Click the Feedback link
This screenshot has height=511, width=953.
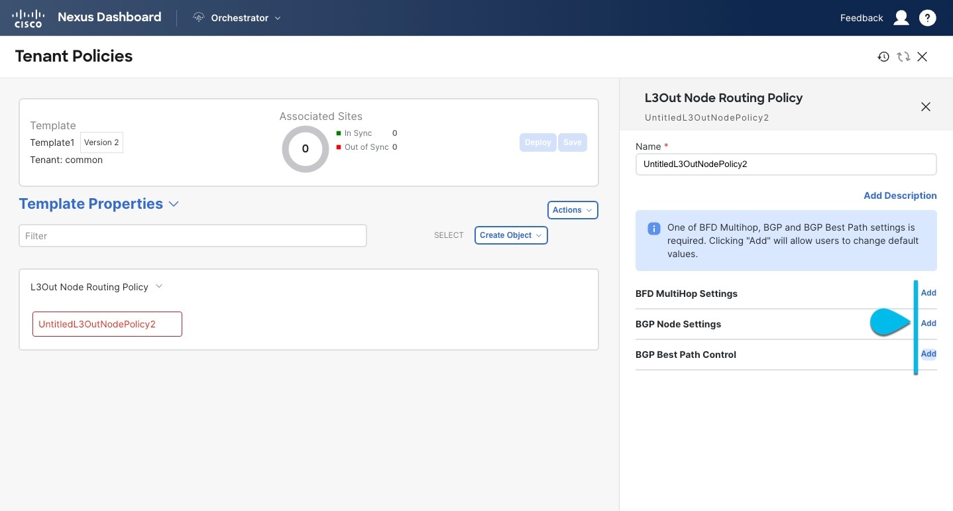[x=862, y=18]
